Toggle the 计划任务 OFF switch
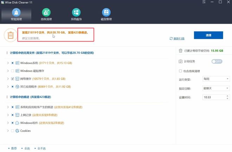Viewport: 232px width, 152px height. point(217,61)
